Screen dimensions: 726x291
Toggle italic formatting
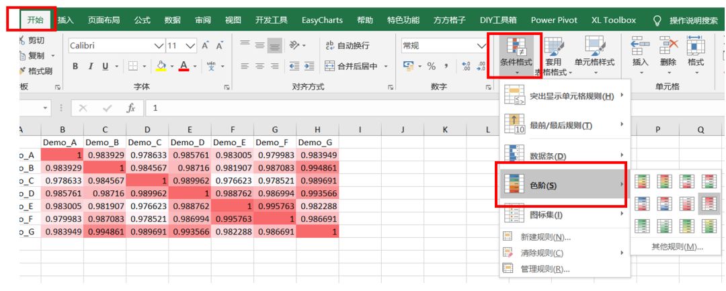tap(91, 67)
